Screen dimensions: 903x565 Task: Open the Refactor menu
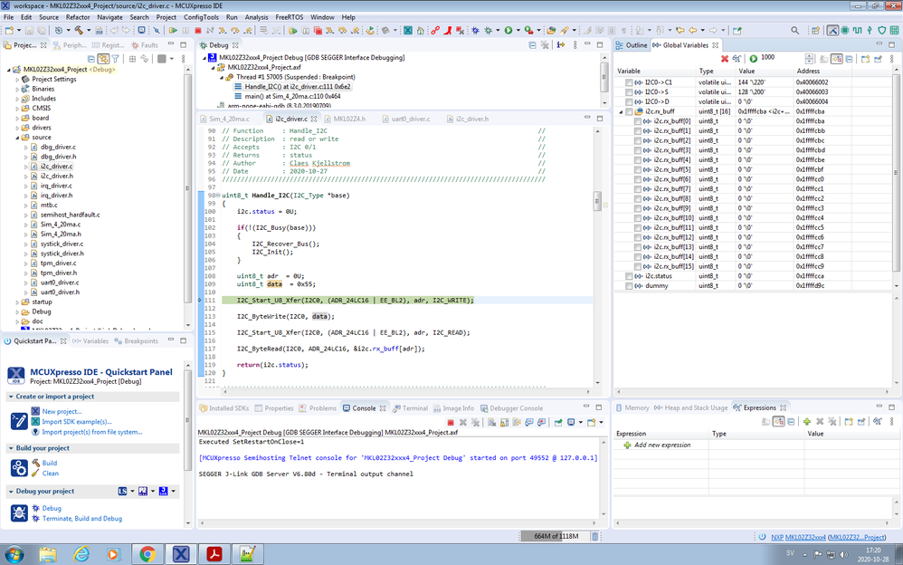pyautogui.click(x=78, y=17)
